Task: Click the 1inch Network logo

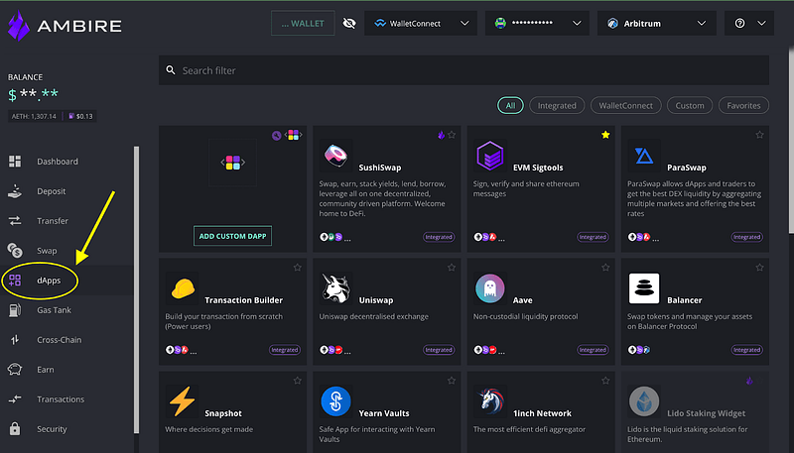Action: coord(489,401)
